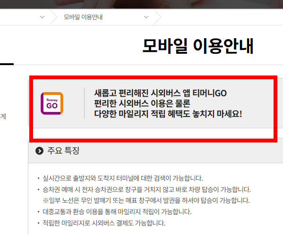Click the arrow icon beside 주요 특징
The width and height of the screenshot is (283, 235).
(x=39, y=151)
